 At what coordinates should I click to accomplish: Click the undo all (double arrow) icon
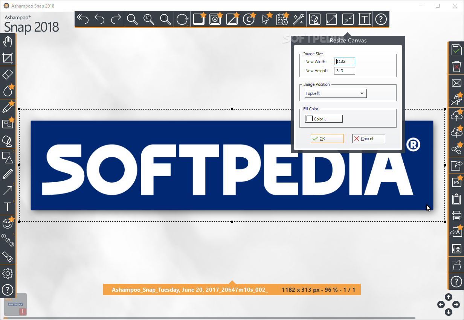[x=83, y=19]
